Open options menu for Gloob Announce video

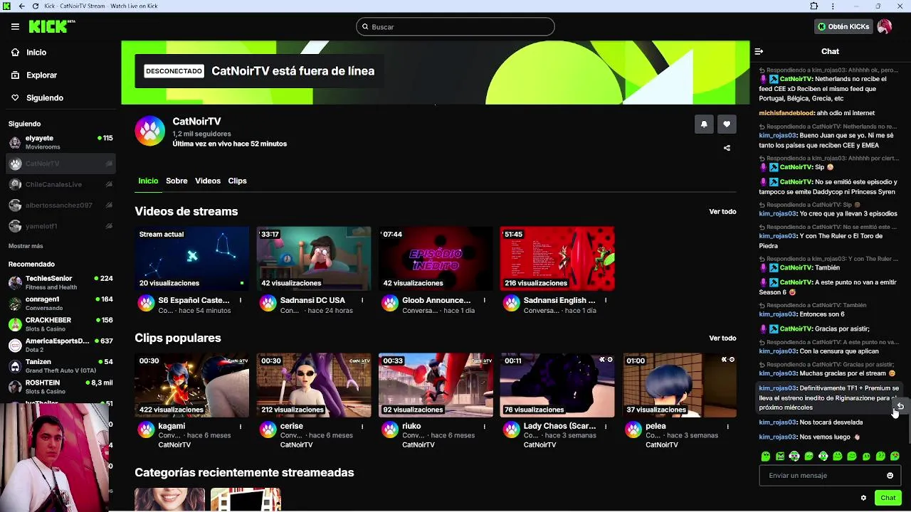[484, 300]
